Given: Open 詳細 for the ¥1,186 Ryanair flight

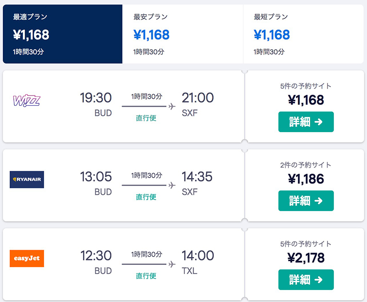Looking at the screenshot, I should tap(306, 201).
